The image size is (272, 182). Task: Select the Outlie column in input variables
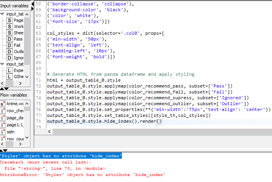[x=18, y=52]
